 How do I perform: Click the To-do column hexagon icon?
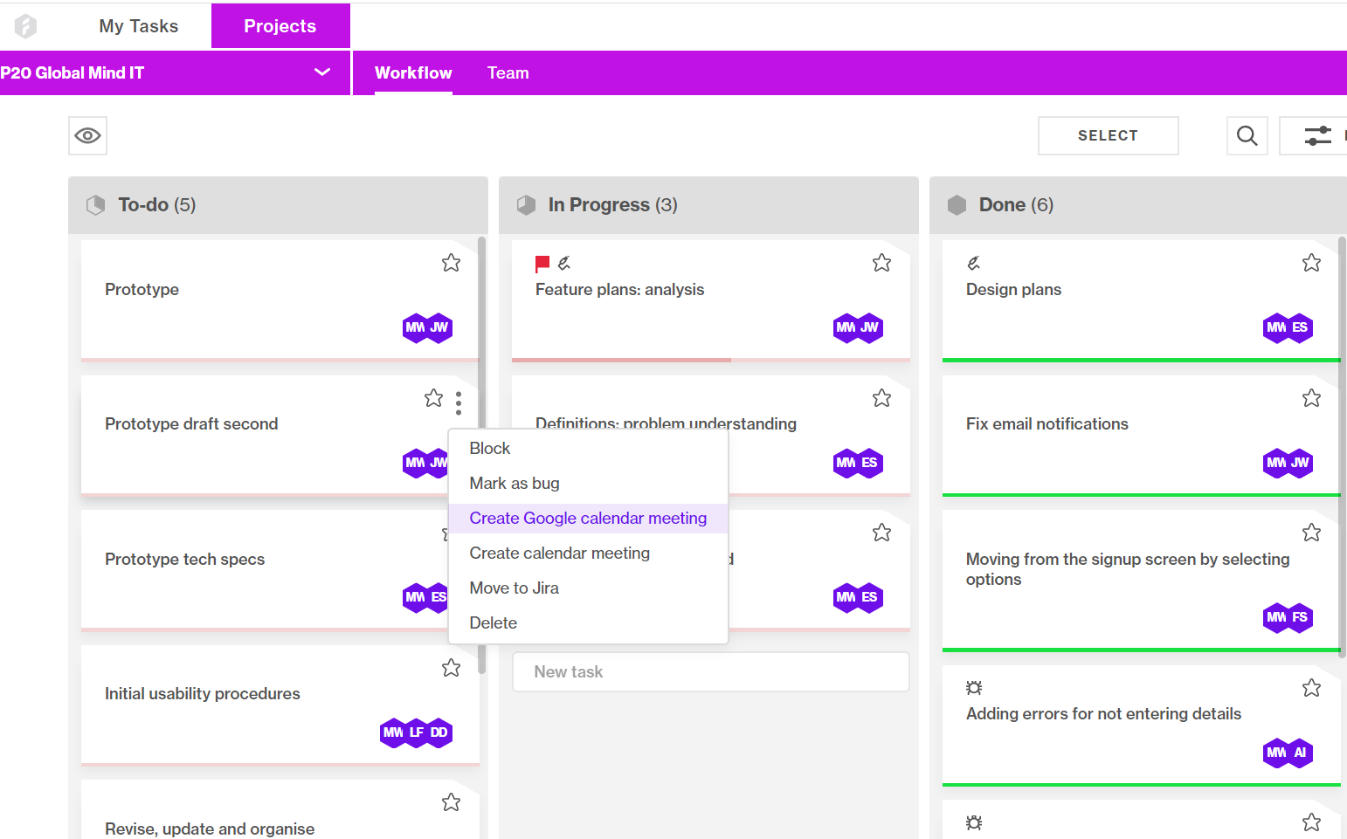(95, 205)
